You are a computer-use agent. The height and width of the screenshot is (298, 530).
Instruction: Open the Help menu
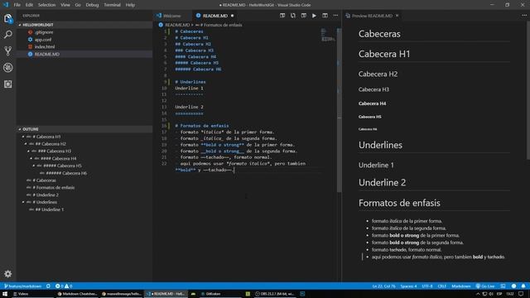coord(130,5)
